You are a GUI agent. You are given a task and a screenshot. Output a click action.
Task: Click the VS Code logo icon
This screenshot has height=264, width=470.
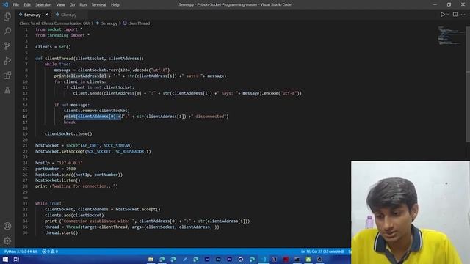click(5, 4)
